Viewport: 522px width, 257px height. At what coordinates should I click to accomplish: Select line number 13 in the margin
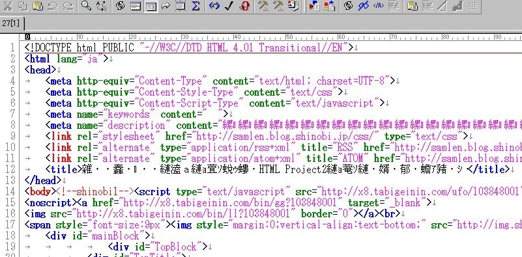(10, 180)
